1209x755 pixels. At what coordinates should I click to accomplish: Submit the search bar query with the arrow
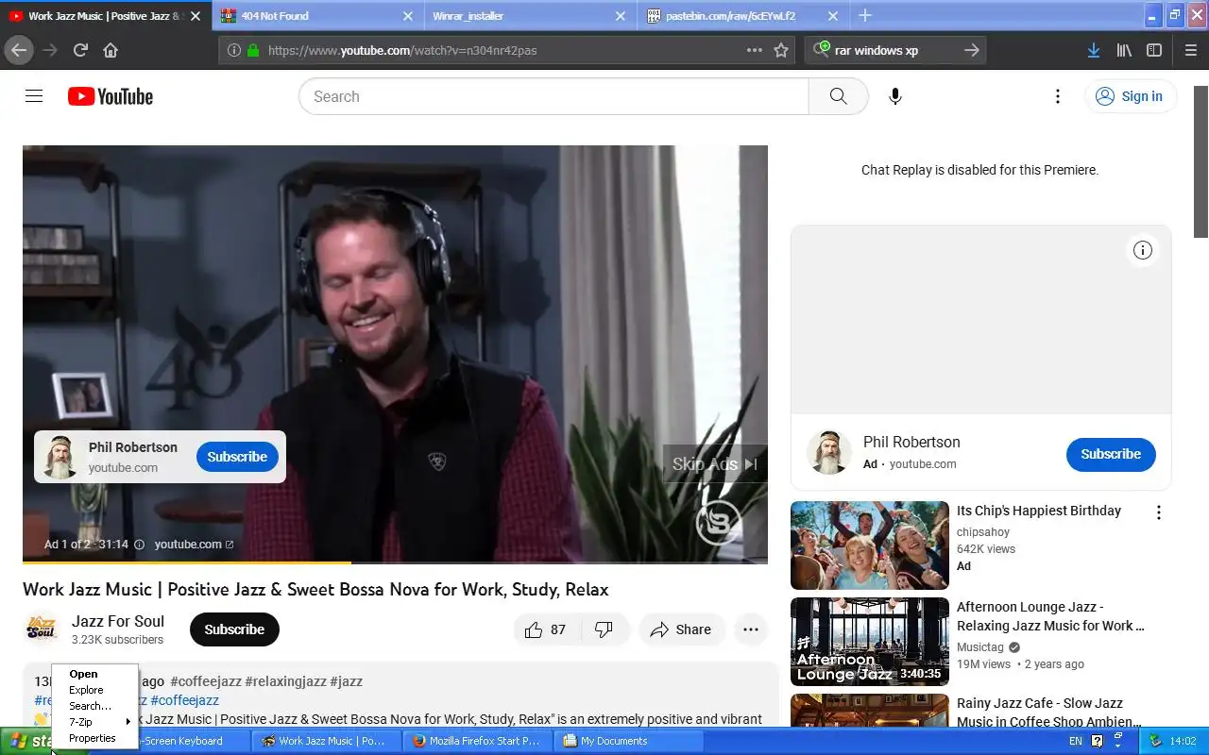(971, 50)
